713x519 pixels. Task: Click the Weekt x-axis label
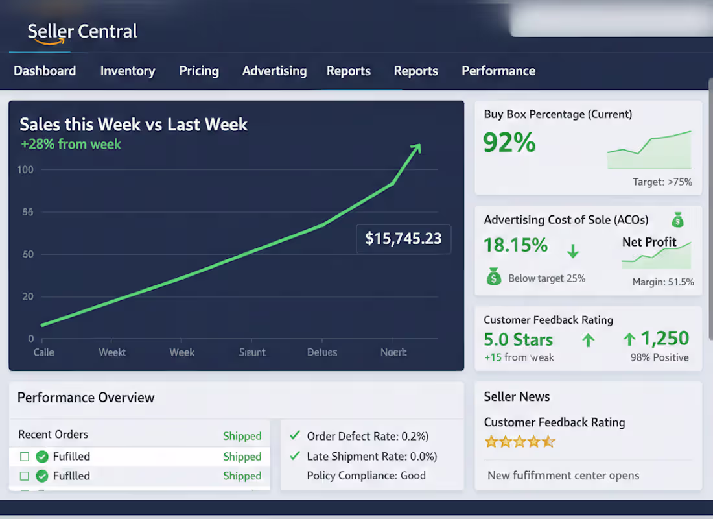(112, 352)
